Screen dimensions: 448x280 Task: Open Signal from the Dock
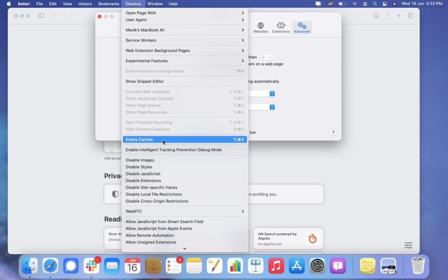(70, 265)
